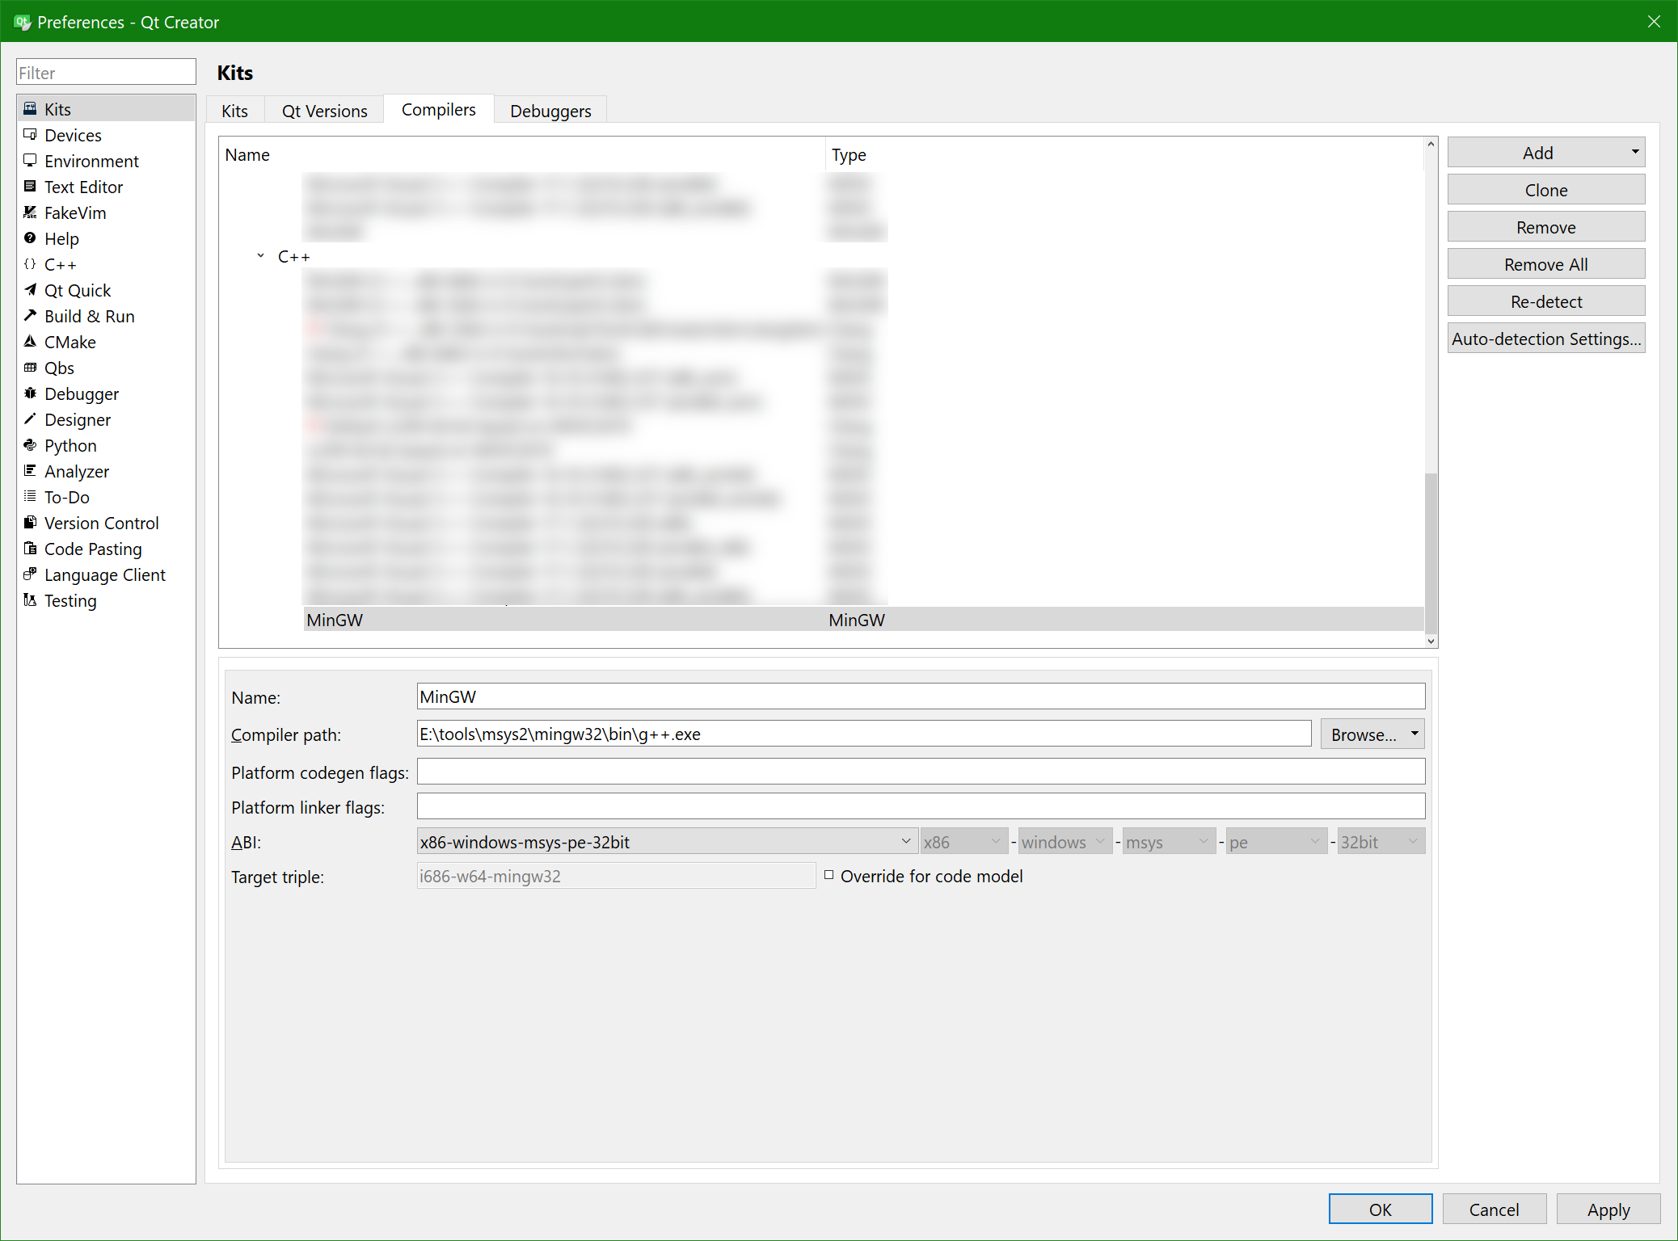Confirm with the OK button
Viewport: 1678px width, 1241px height.
1380,1209
